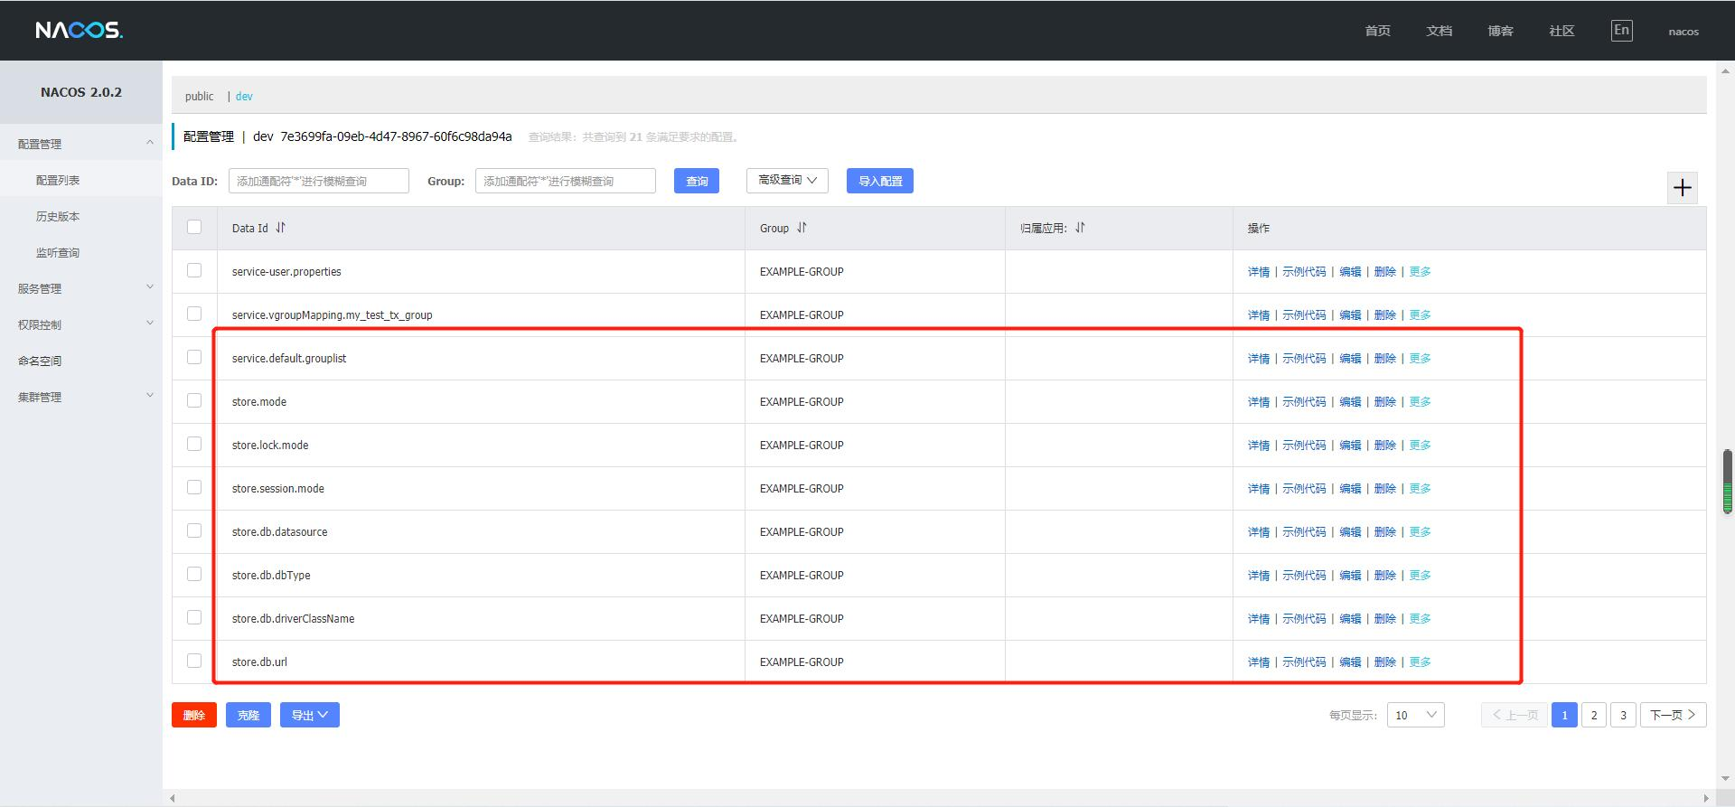Click 删除 for store.session.mode row
This screenshot has width=1735, height=807.
[x=1384, y=489]
